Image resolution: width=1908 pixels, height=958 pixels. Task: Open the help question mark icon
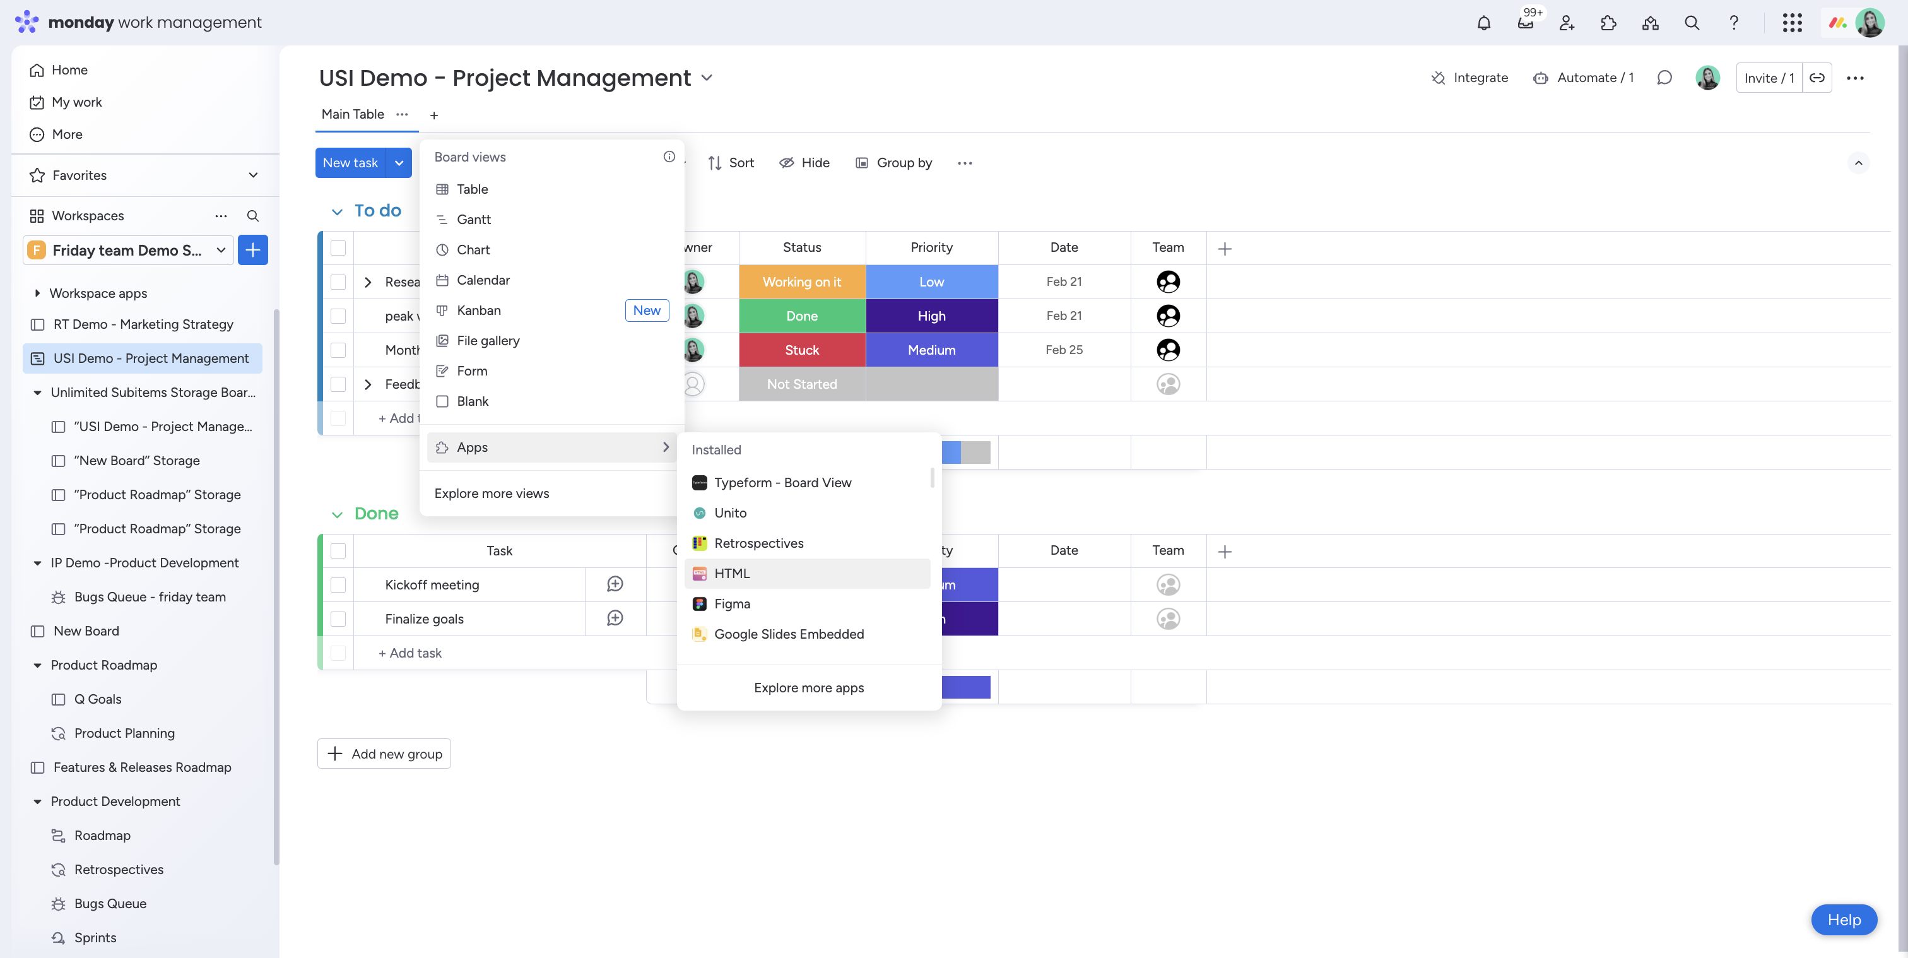1734,23
